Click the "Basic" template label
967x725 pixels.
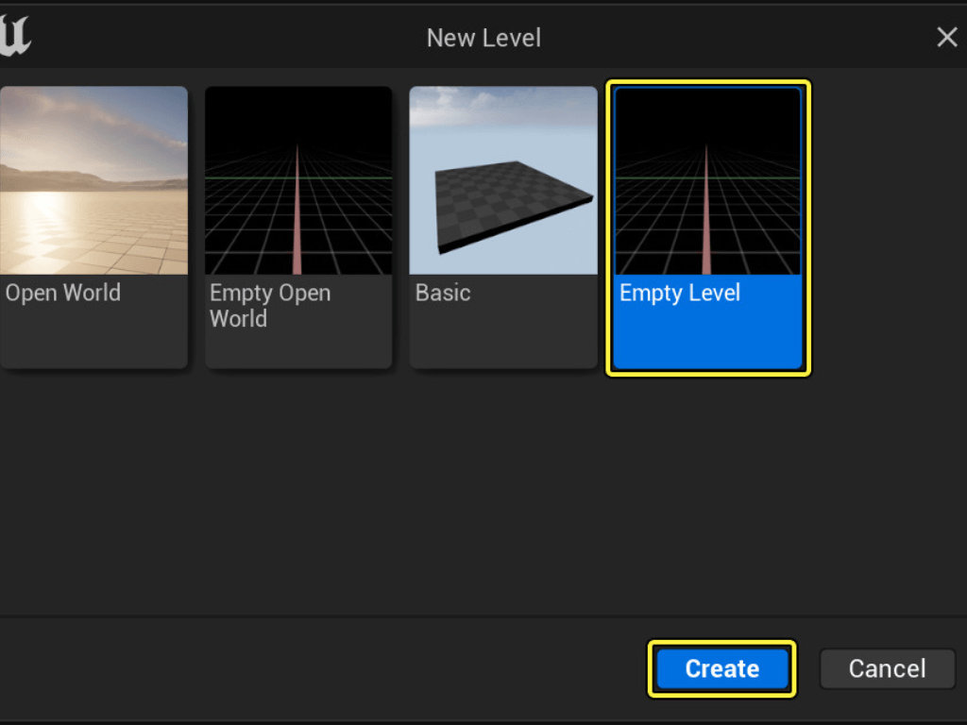point(443,293)
